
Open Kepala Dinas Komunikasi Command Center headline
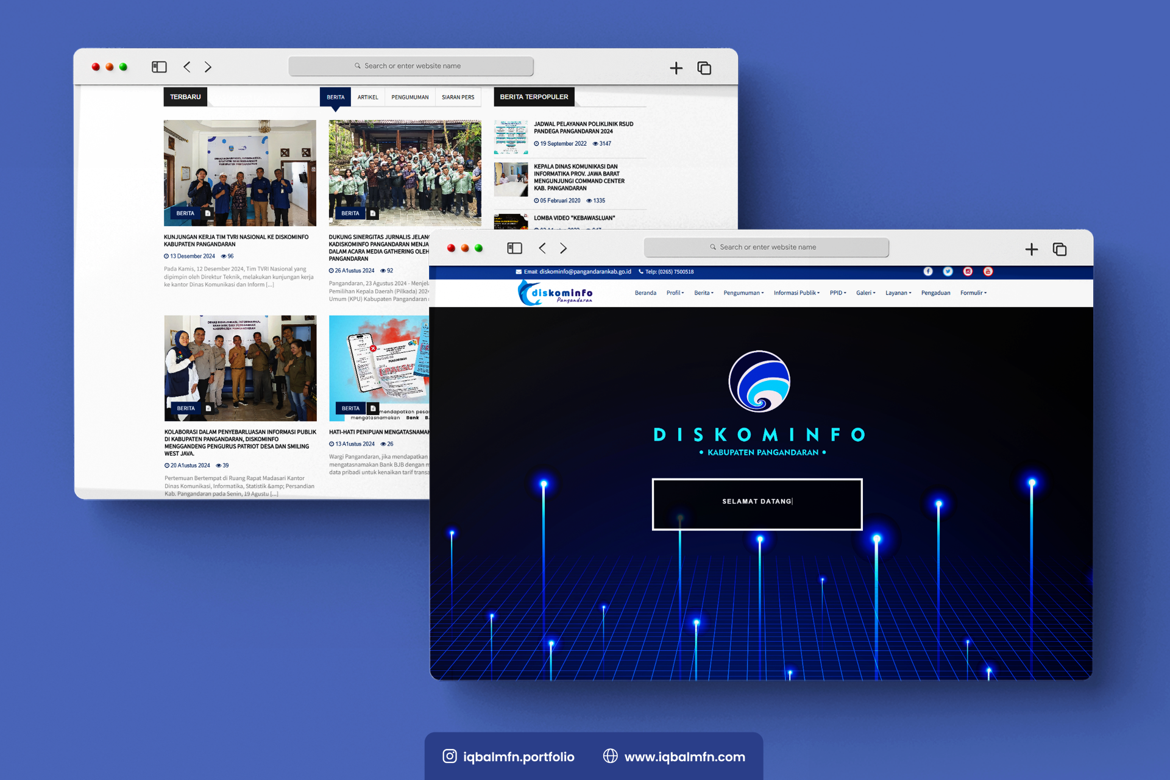pyautogui.click(x=579, y=177)
